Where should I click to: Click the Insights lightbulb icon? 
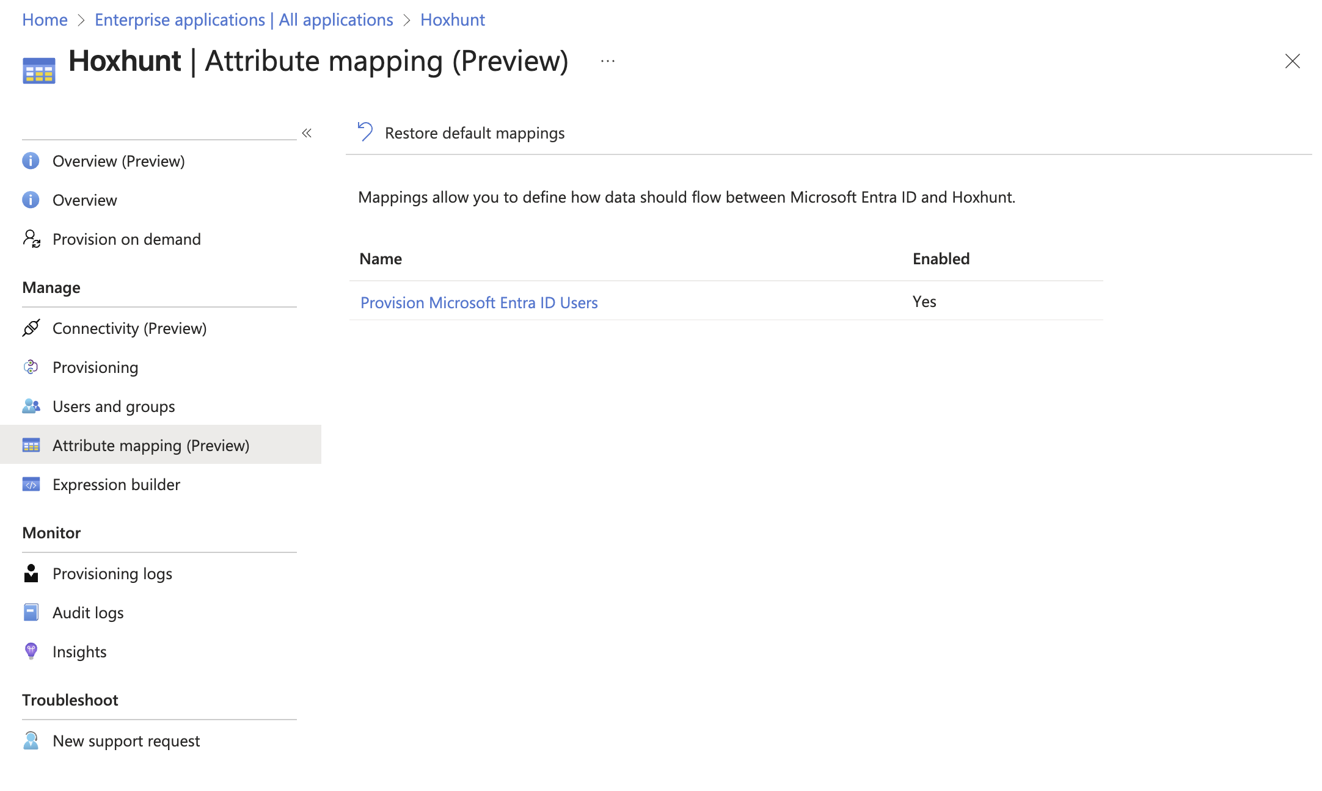click(x=31, y=651)
